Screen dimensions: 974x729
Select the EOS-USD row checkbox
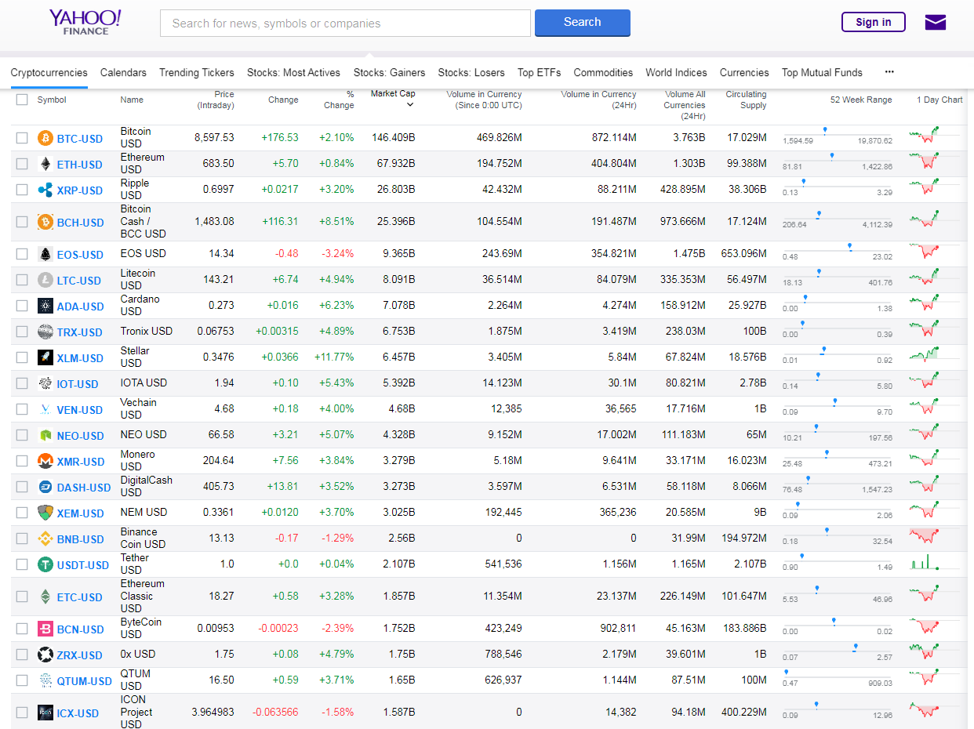pyautogui.click(x=22, y=255)
